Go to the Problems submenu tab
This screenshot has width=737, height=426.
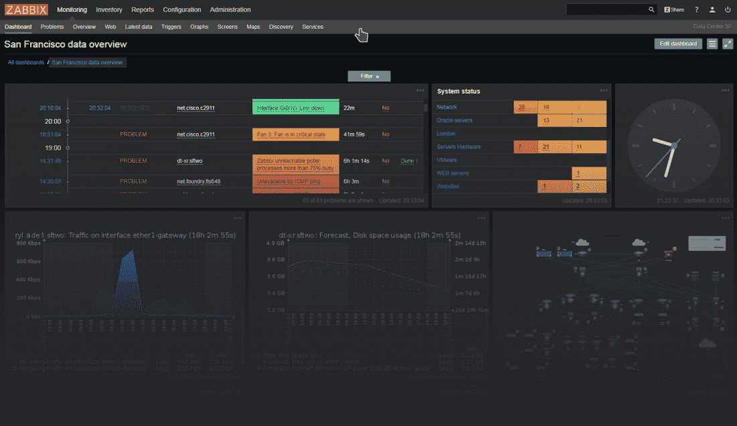pyautogui.click(x=52, y=27)
